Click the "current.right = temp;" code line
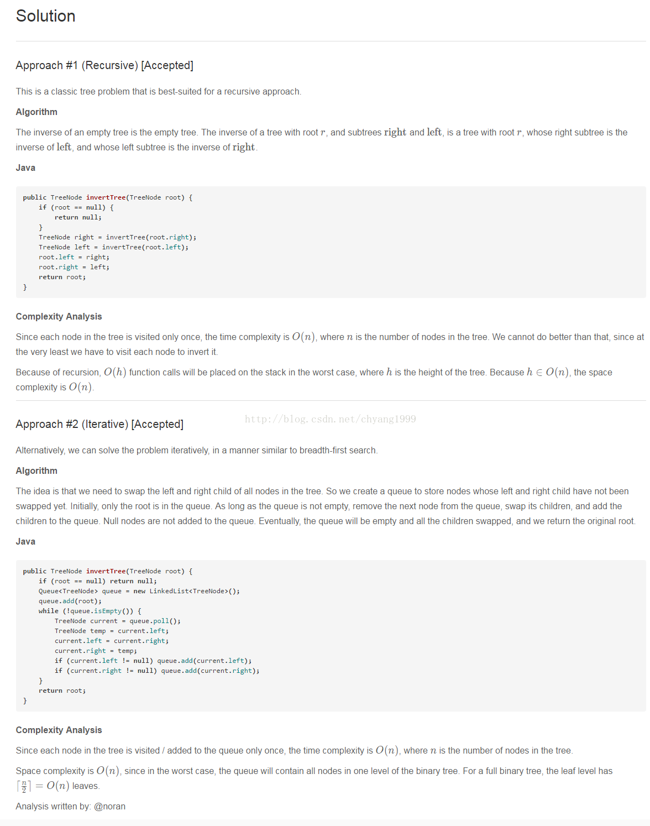 pyautogui.click(x=96, y=651)
